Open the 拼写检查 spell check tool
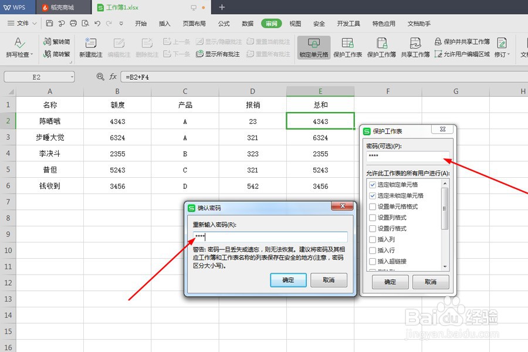Viewport: 528px width, 352px height. 19,48
